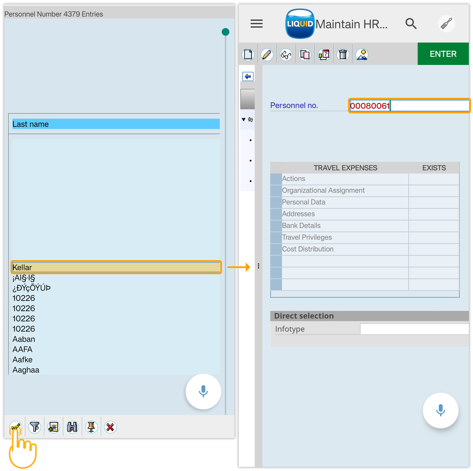Click the Travel Privileges row
This screenshot has height=471, width=473.
pos(345,237)
